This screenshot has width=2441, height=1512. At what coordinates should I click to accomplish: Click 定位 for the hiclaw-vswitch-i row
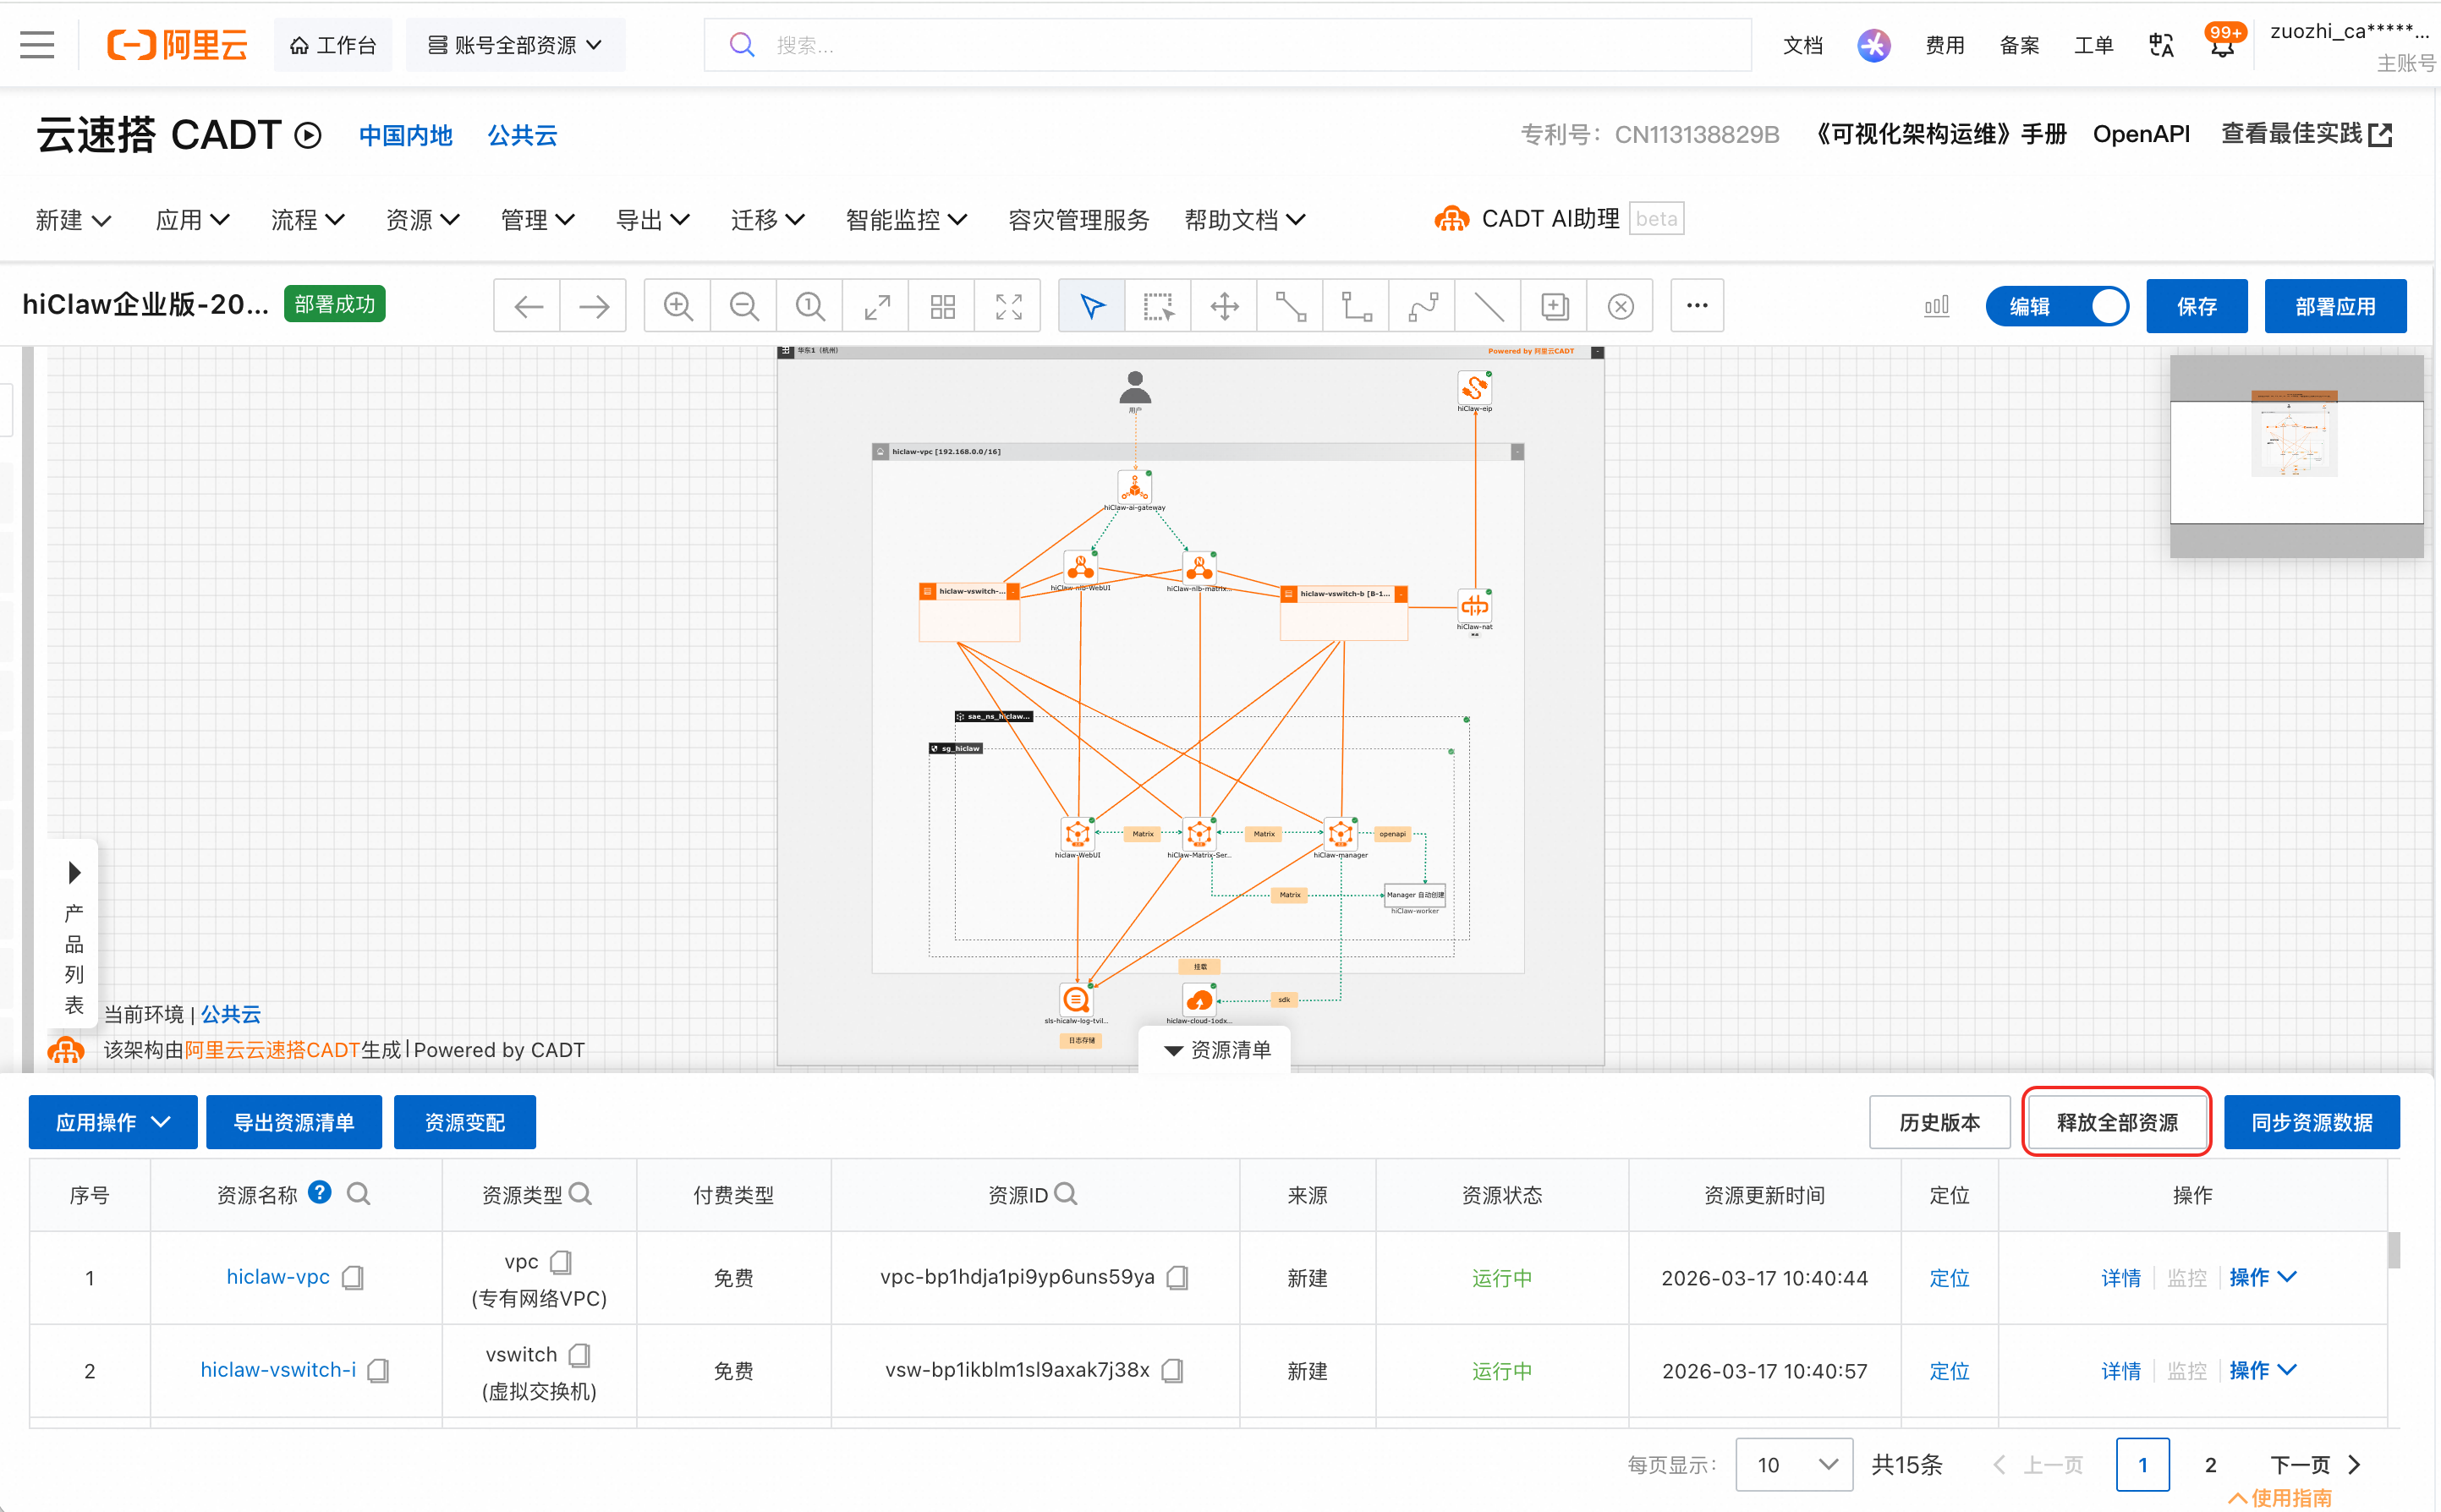tap(1949, 1370)
